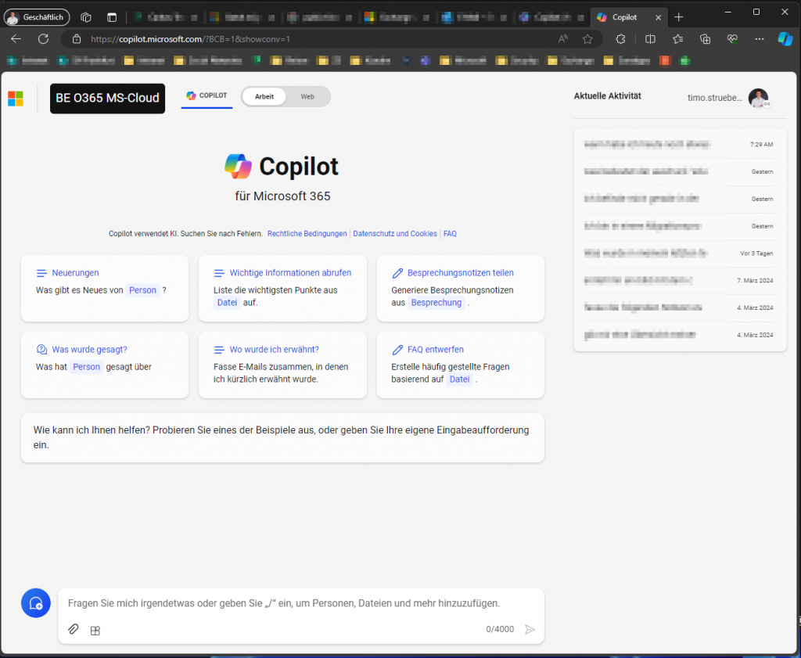Image resolution: width=801 pixels, height=658 pixels.
Task: Open the timo.struebe account menu
Action: pos(757,97)
